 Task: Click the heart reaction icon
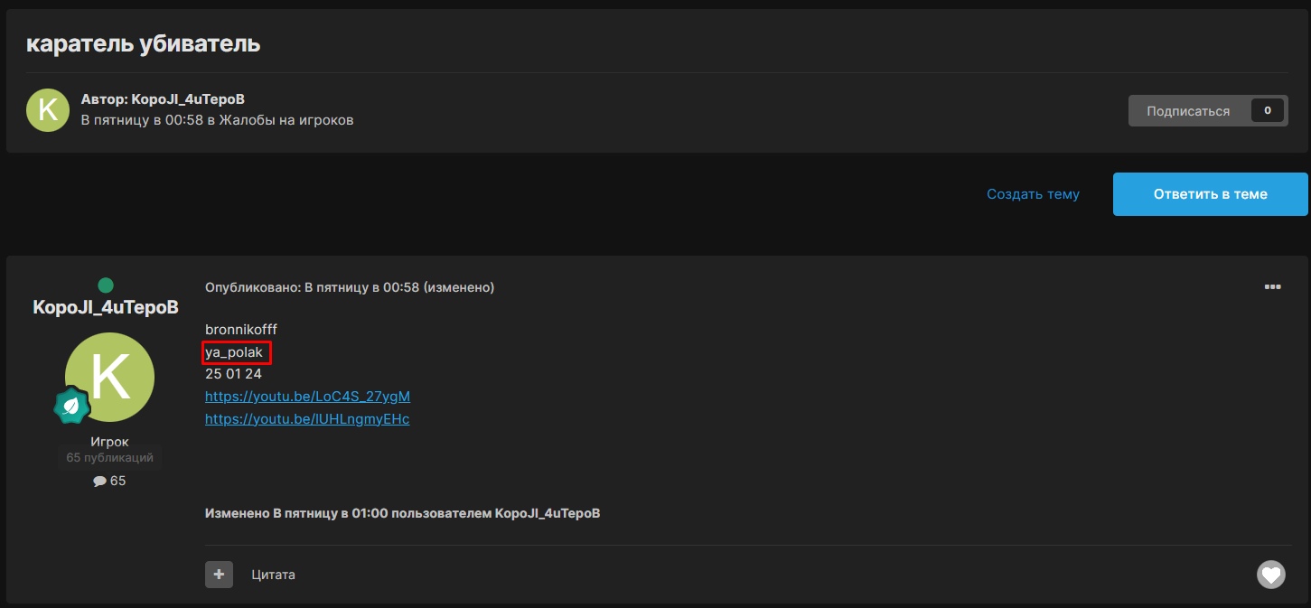[x=1270, y=575]
